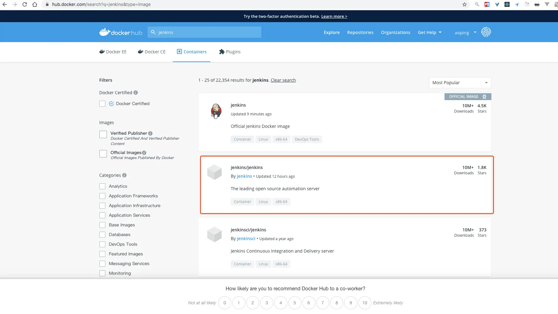Show info for Docker Certified filter heading
This screenshot has width=558, height=314.
(x=136, y=93)
